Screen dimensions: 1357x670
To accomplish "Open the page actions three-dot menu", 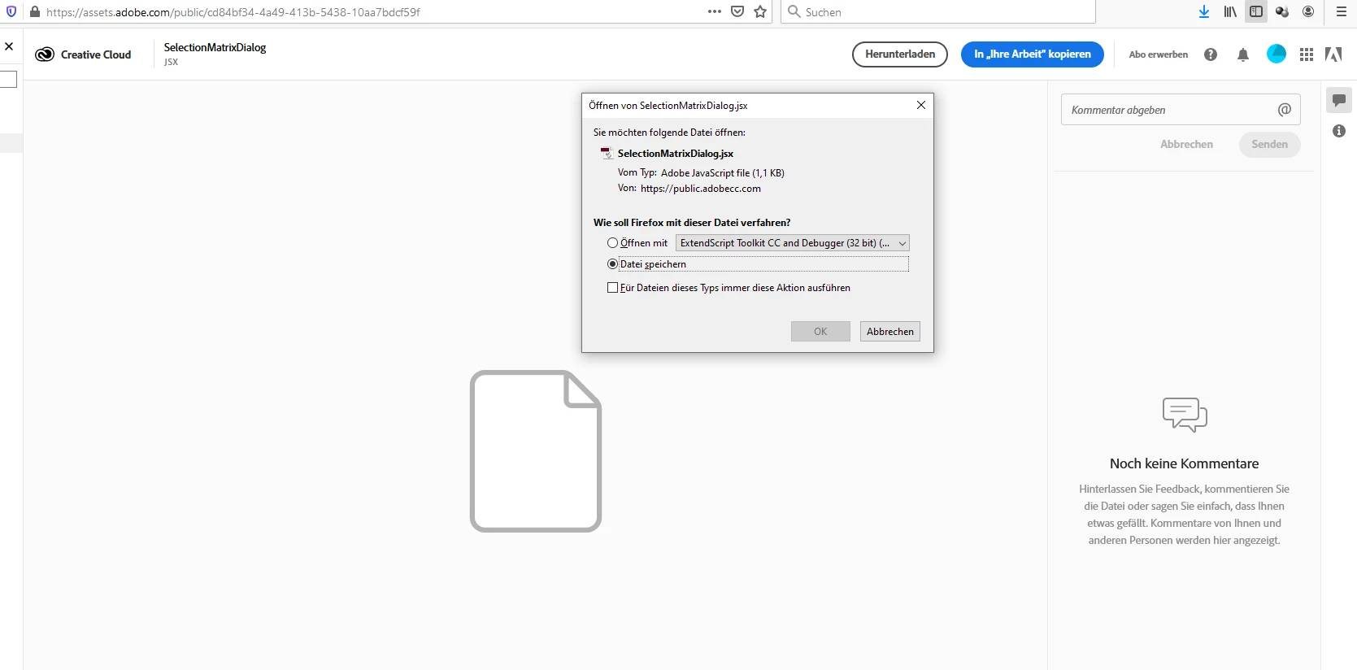I will (x=715, y=11).
